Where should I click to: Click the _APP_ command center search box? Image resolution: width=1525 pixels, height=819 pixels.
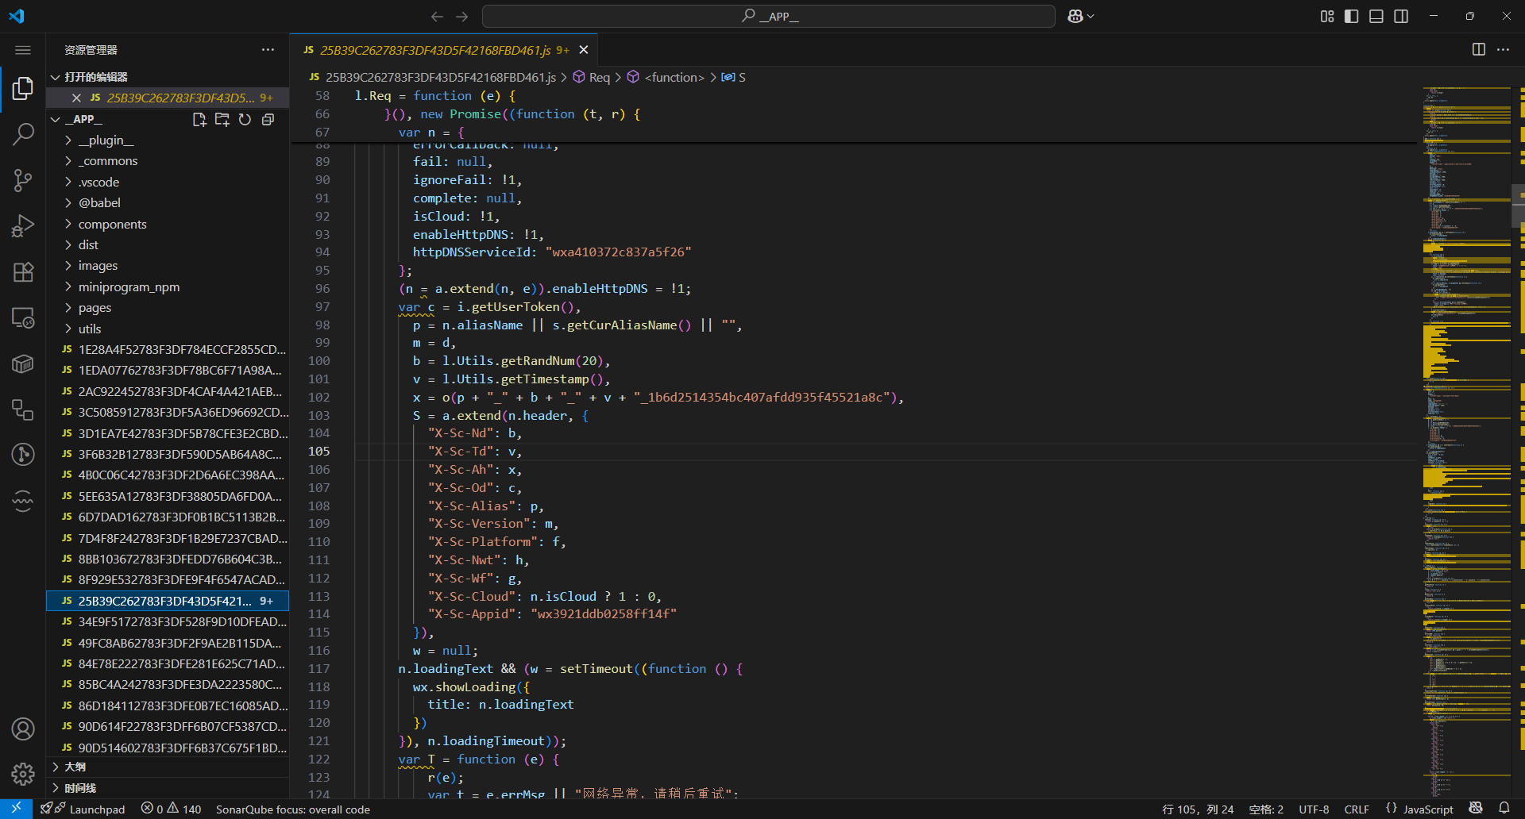[769, 16]
